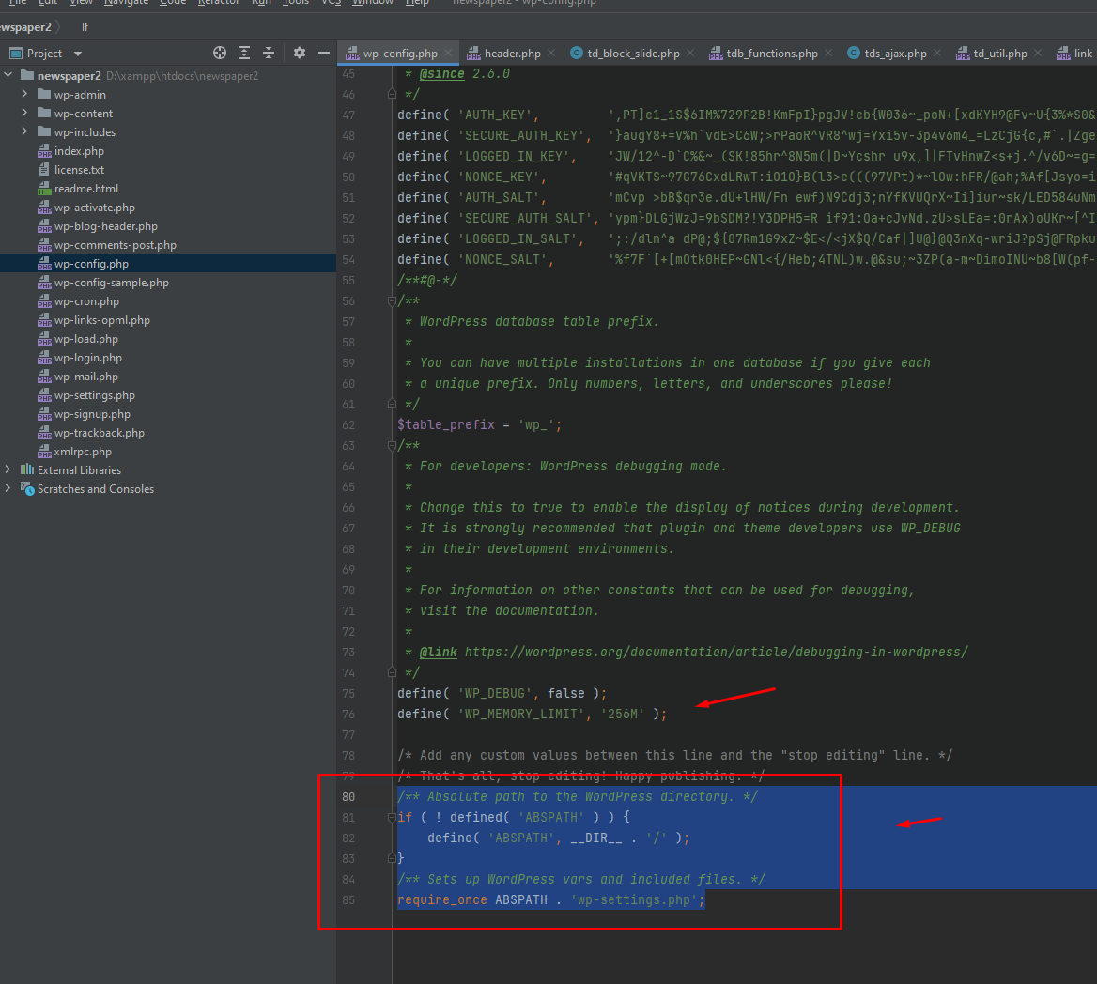
Task: Select wp-load.php file
Action: pos(86,339)
